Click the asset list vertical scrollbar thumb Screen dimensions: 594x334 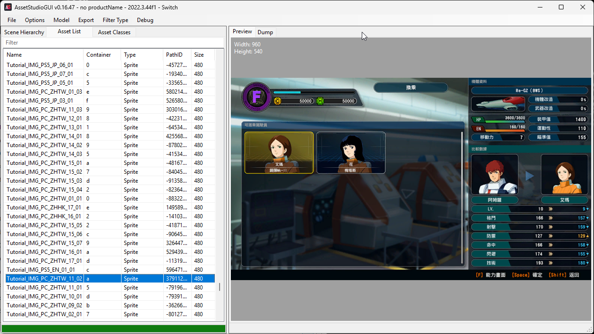pos(220,287)
